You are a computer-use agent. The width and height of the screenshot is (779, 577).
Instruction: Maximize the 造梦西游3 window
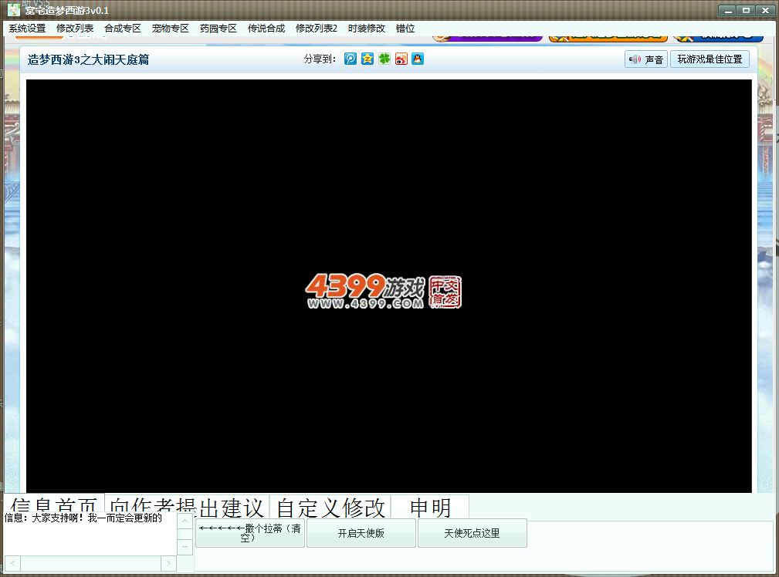pos(747,11)
